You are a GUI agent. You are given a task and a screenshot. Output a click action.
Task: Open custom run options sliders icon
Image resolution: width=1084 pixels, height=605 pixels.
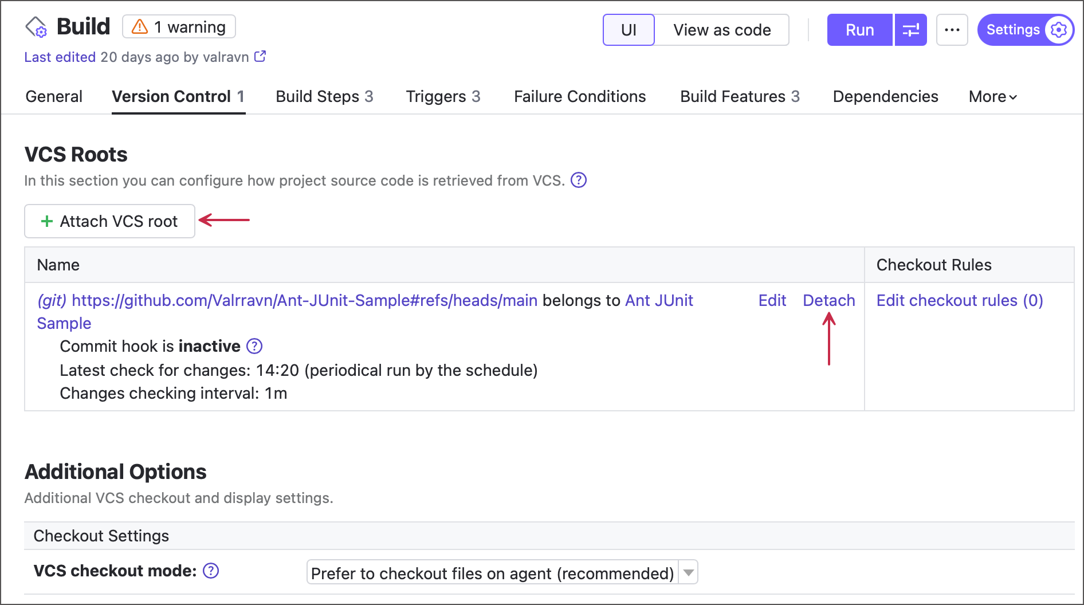tap(910, 30)
